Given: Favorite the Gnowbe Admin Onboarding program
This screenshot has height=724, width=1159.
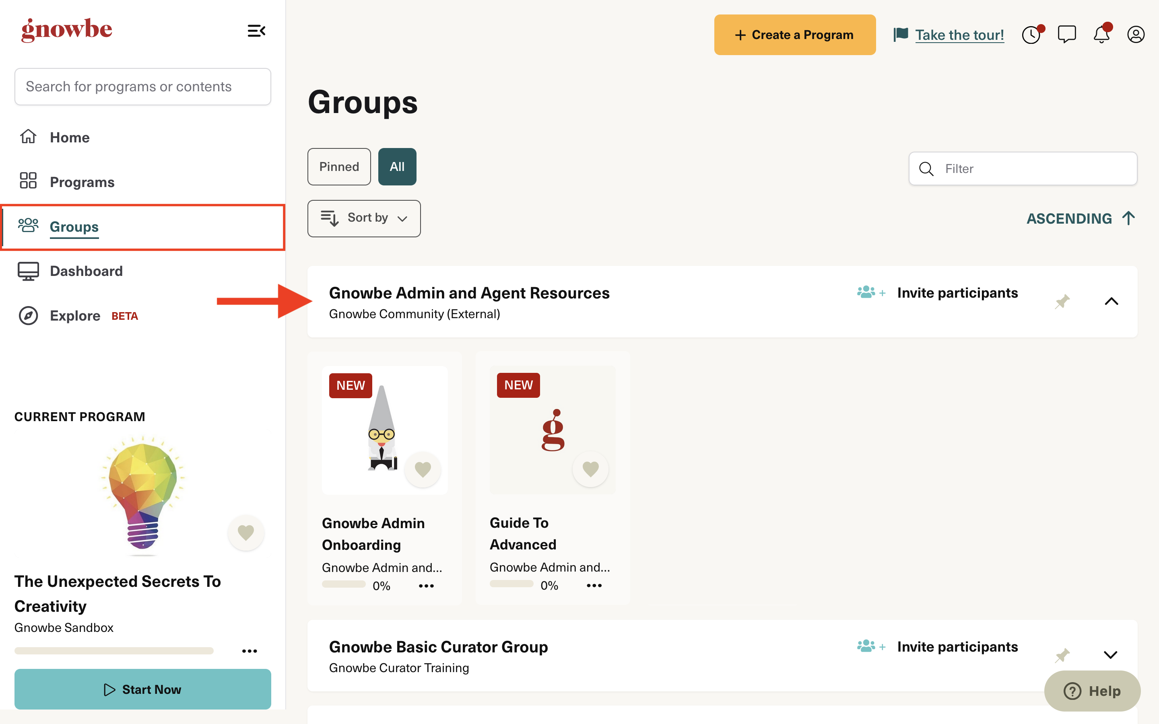Looking at the screenshot, I should tap(423, 469).
